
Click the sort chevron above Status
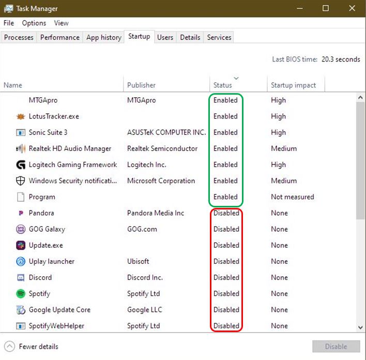pos(236,78)
